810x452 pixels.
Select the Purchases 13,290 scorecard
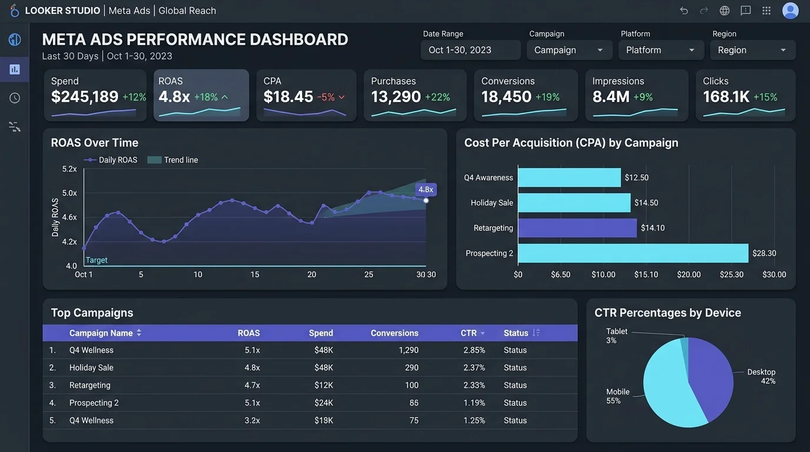[415, 95]
